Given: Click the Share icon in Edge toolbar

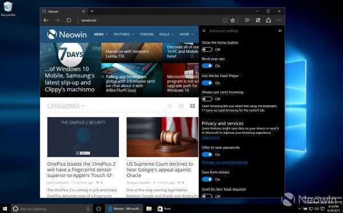Looking at the screenshot, I should 269,21.
